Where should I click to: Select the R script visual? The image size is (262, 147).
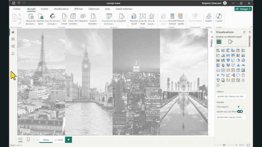[x=218, y=75]
